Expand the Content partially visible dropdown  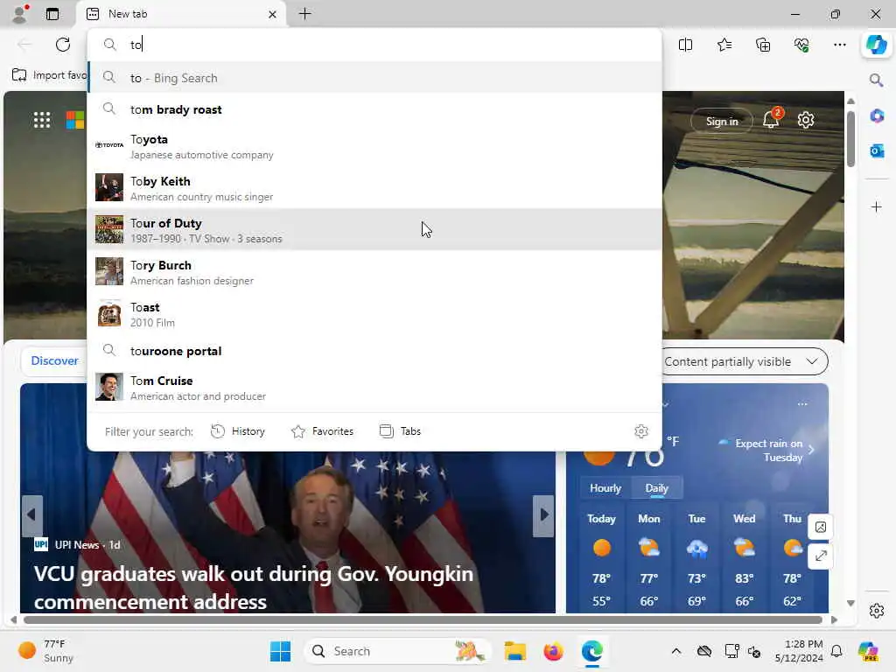pos(744,361)
